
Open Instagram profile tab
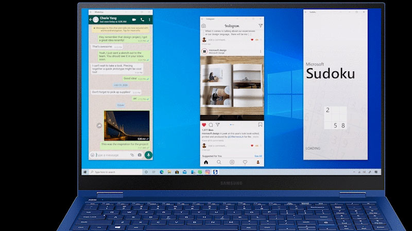[258, 162]
